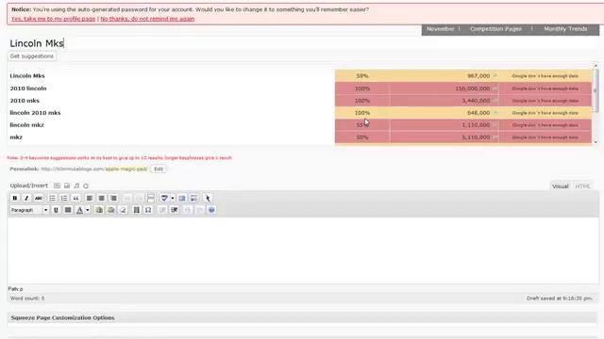The height and width of the screenshot is (339, 604).
Task: Apply strikethrough with the ABC button
Action: click(x=38, y=198)
